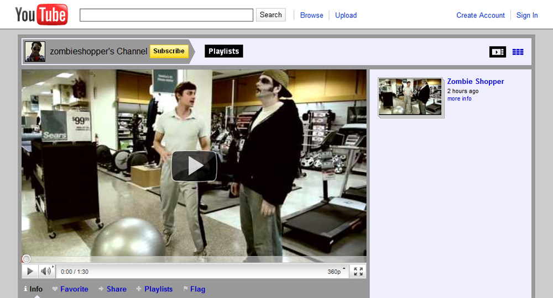Click the YouTube logo
553x298 pixels.
pyautogui.click(x=41, y=15)
